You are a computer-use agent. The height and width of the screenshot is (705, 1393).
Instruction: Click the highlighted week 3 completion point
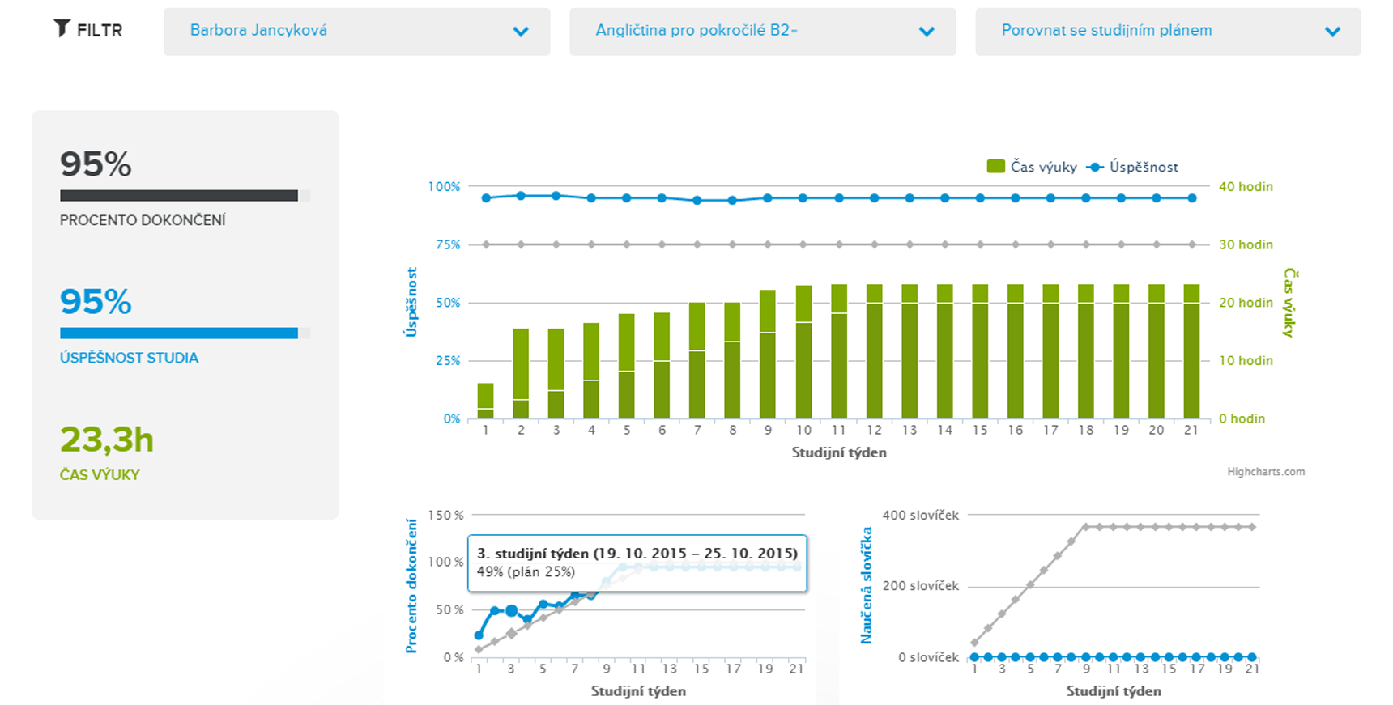pos(511,610)
